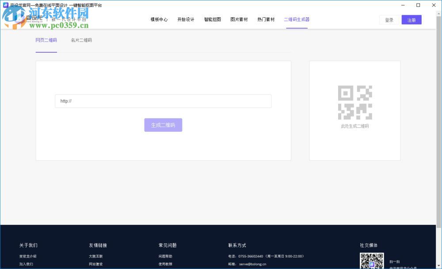Select the 网页二维码 tab
This screenshot has width=442, height=269.
[x=46, y=40]
